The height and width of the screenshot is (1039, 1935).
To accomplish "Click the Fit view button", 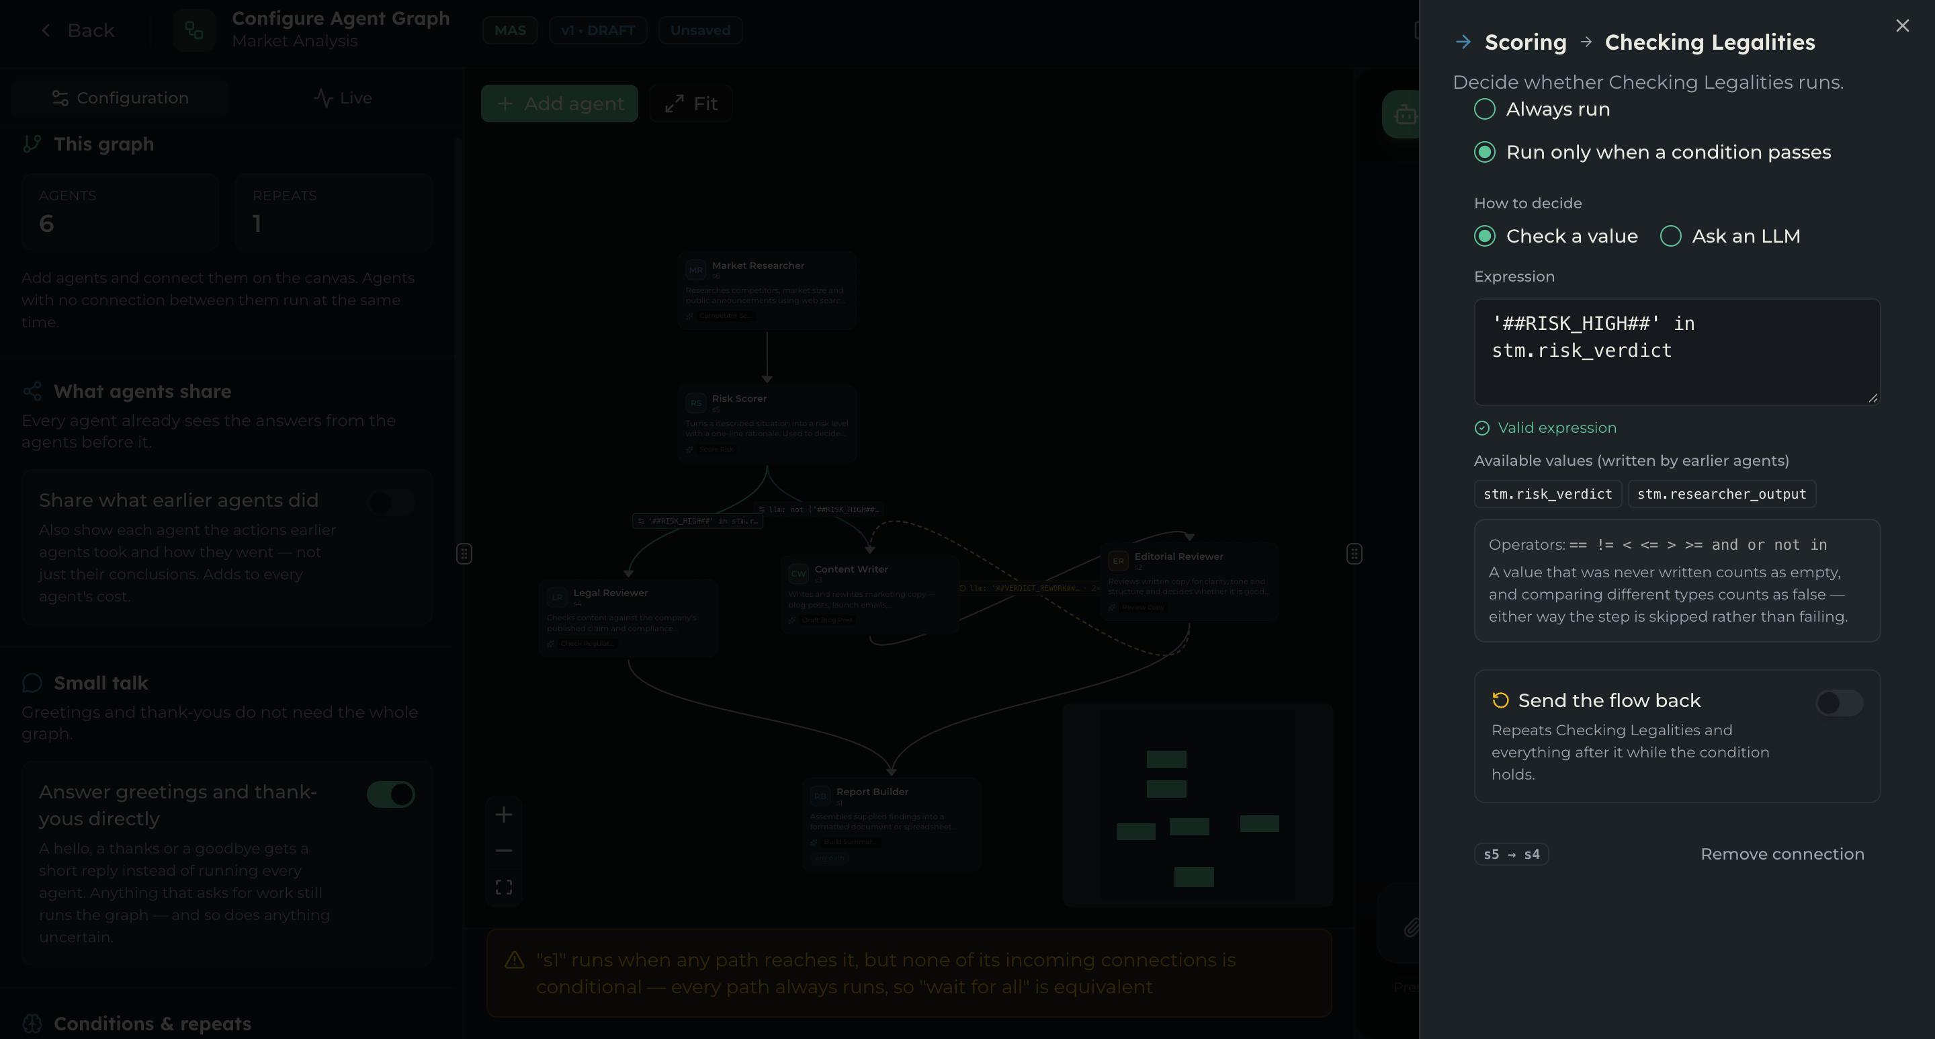I will (690, 103).
